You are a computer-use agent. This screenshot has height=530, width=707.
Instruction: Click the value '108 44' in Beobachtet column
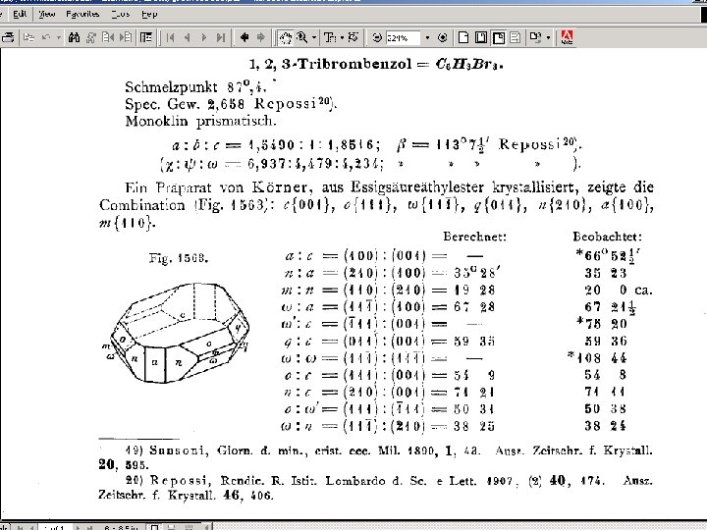click(x=602, y=358)
